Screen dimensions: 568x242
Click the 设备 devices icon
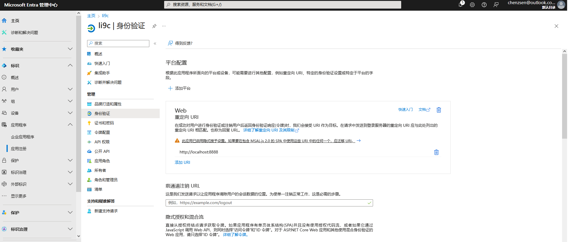[x=4, y=113]
